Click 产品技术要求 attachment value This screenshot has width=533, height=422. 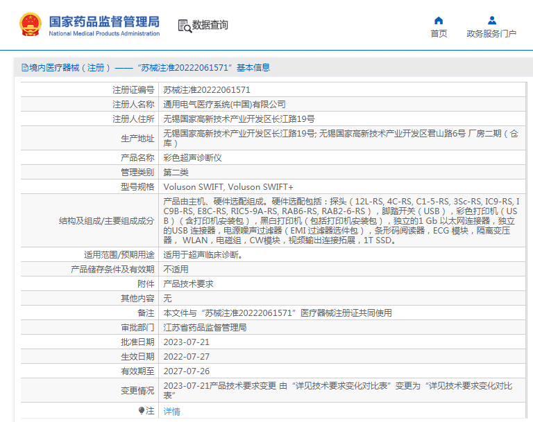188,284
